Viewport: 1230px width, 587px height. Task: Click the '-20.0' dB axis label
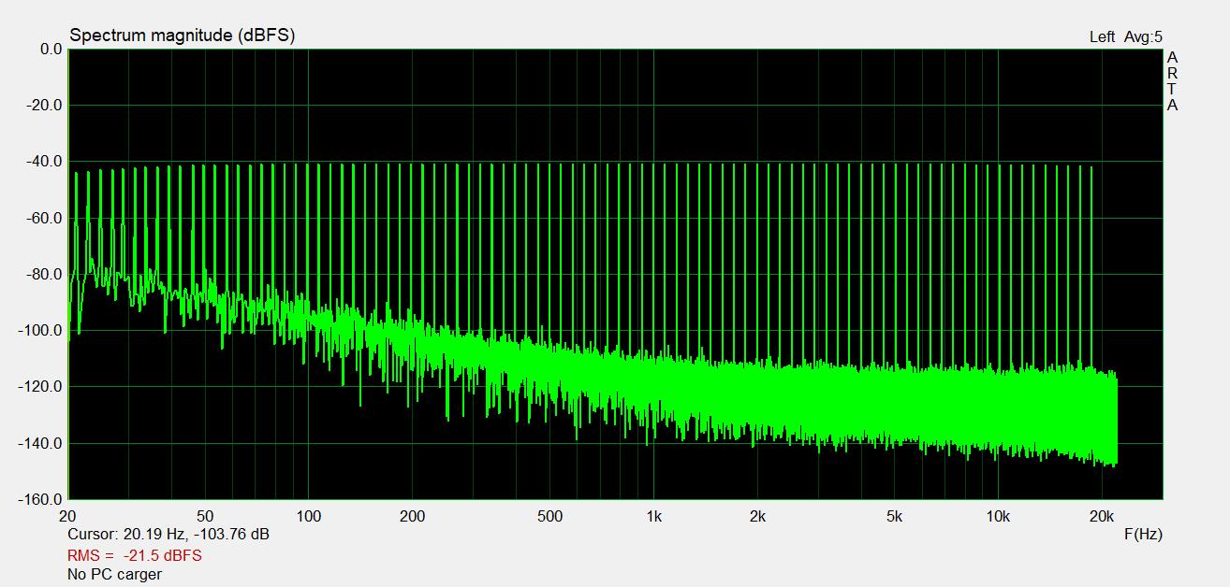[45, 105]
